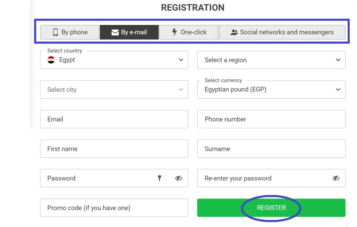
Task: Click the Email input field
Action: click(x=114, y=119)
